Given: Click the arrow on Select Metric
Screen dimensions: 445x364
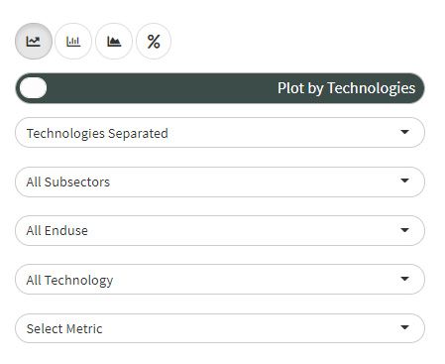Looking at the screenshot, I should pos(404,327).
